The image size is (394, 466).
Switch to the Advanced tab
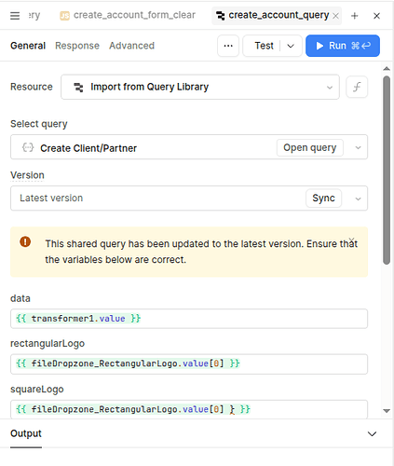click(x=131, y=46)
